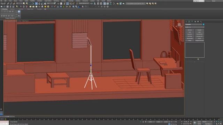Screen dimensions: 223x125
Task: Switch to the Freeform ribbon tab
Action: click(x=12, y=9)
